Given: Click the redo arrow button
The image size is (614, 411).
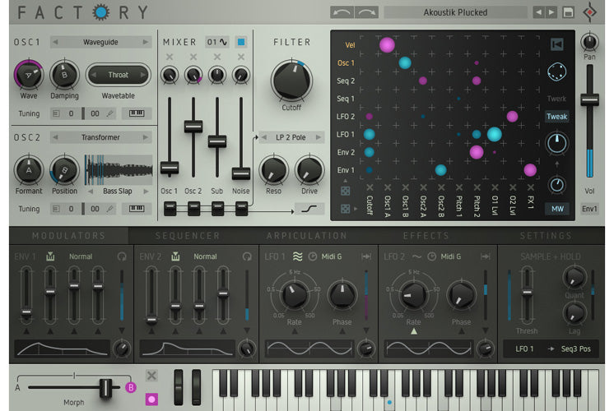Looking at the screenshot, I should click(367, 12).
